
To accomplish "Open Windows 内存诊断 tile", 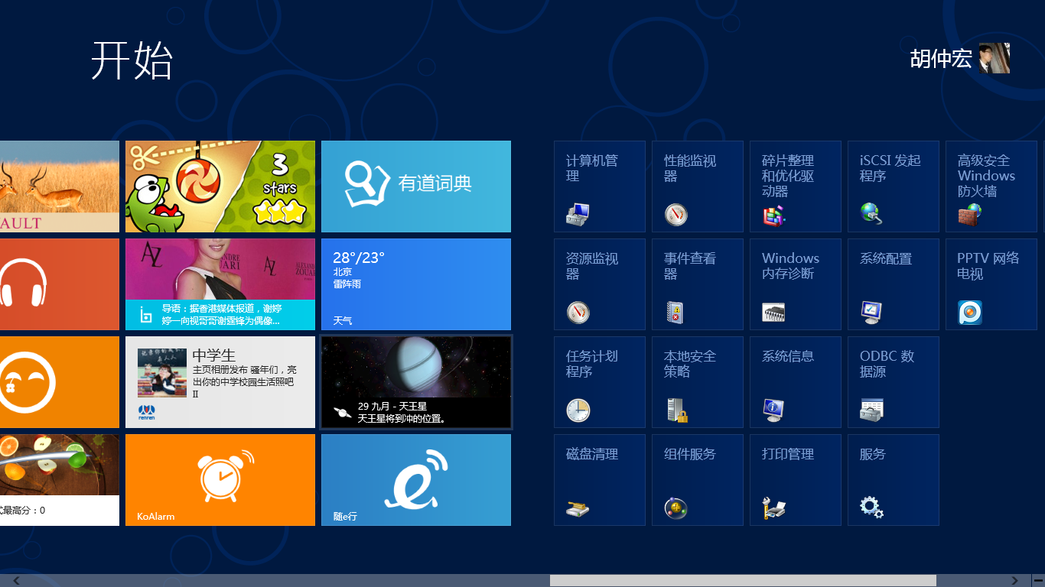I will click(x=796, y=284).
